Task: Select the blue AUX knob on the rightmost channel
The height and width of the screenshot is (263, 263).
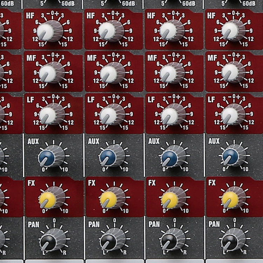Action: click(x=234, y=155)
